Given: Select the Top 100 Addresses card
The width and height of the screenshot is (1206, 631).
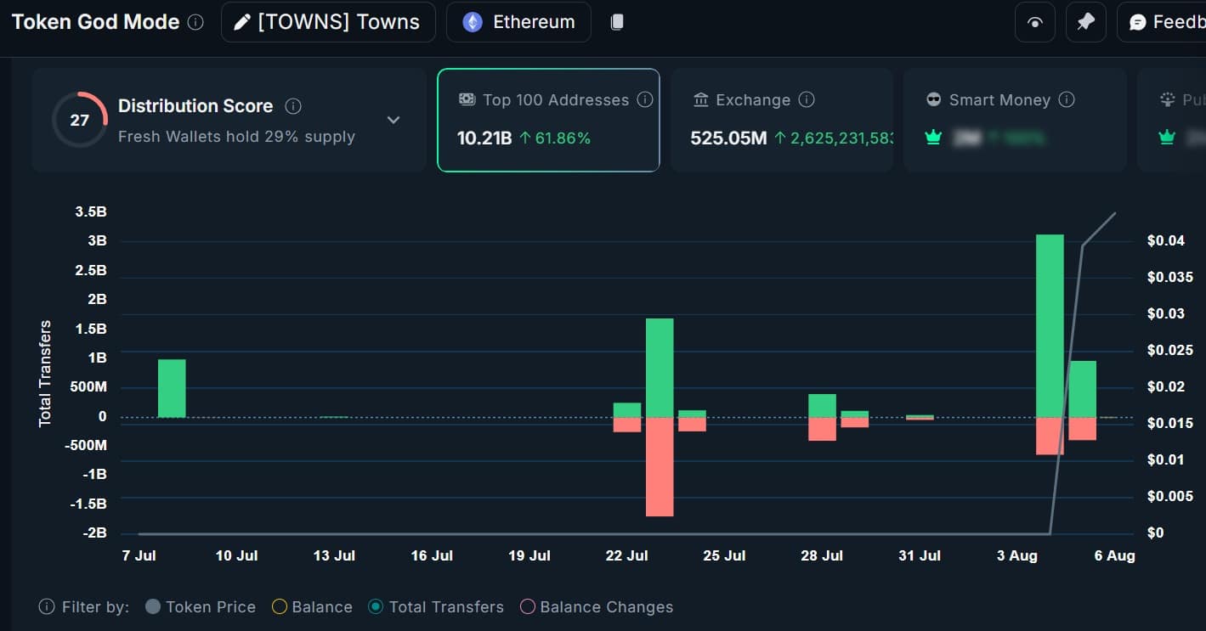Looking at the screenshot, I should 548,120.
